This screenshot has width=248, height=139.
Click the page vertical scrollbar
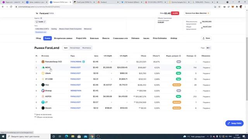(247, 69)
